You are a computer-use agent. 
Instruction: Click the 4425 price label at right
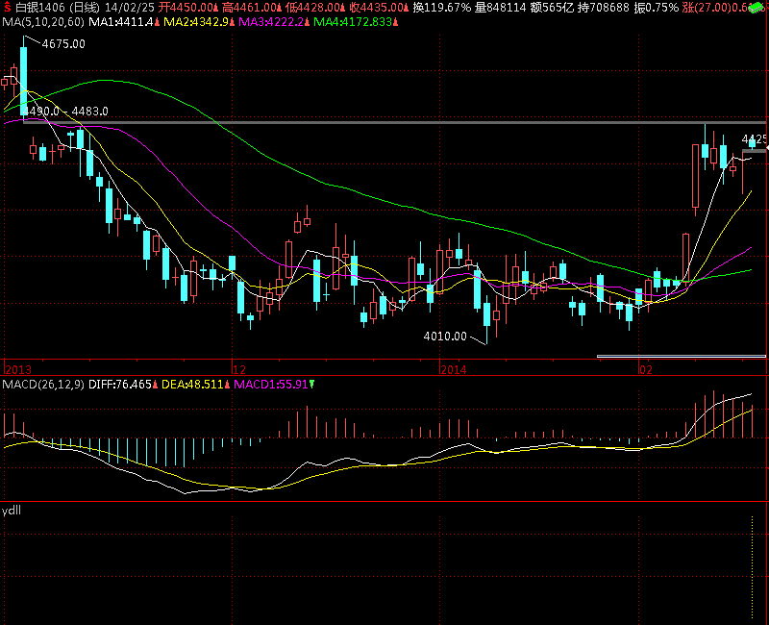(x=754, y=139)
